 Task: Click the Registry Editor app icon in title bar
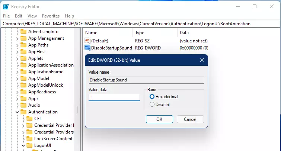tap(6, 7)
